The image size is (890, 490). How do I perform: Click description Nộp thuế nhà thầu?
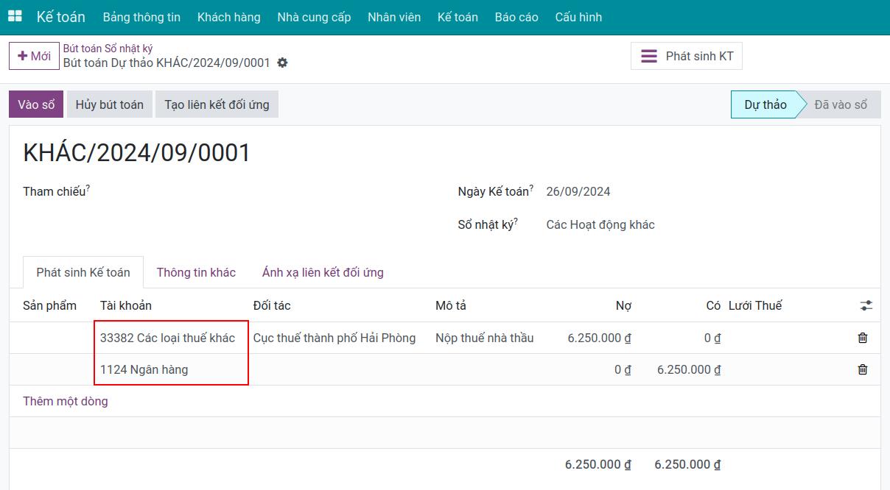click(x=485, y=338)
